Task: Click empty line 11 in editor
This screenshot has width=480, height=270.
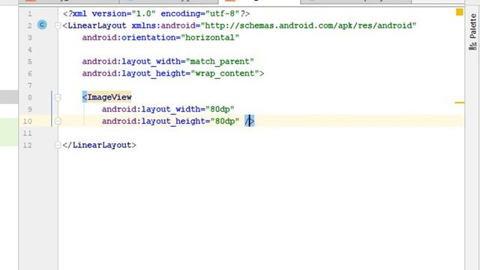Action: (x=260, y=133)
